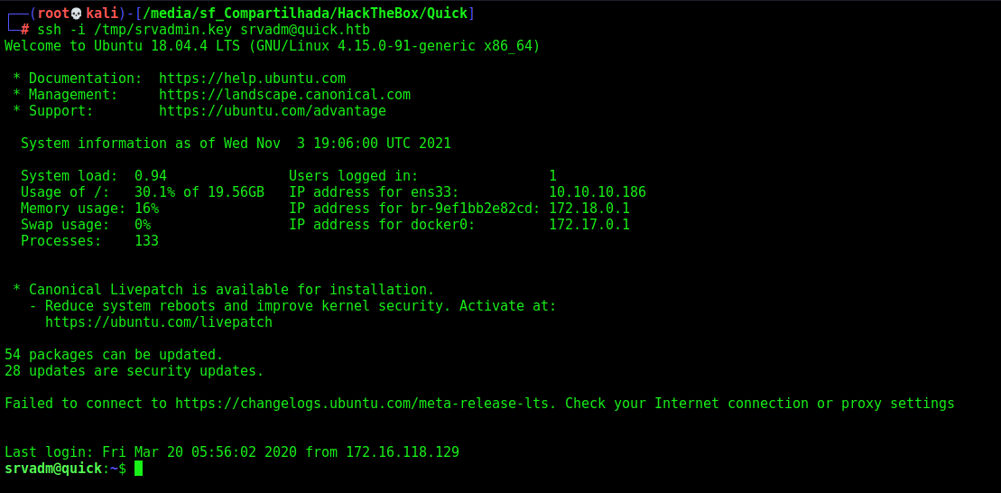The width and height of the screenshot is (1001, 493).
Task: Open the https://ubuntu.com/livepatch link
Action: coord(159,322)
